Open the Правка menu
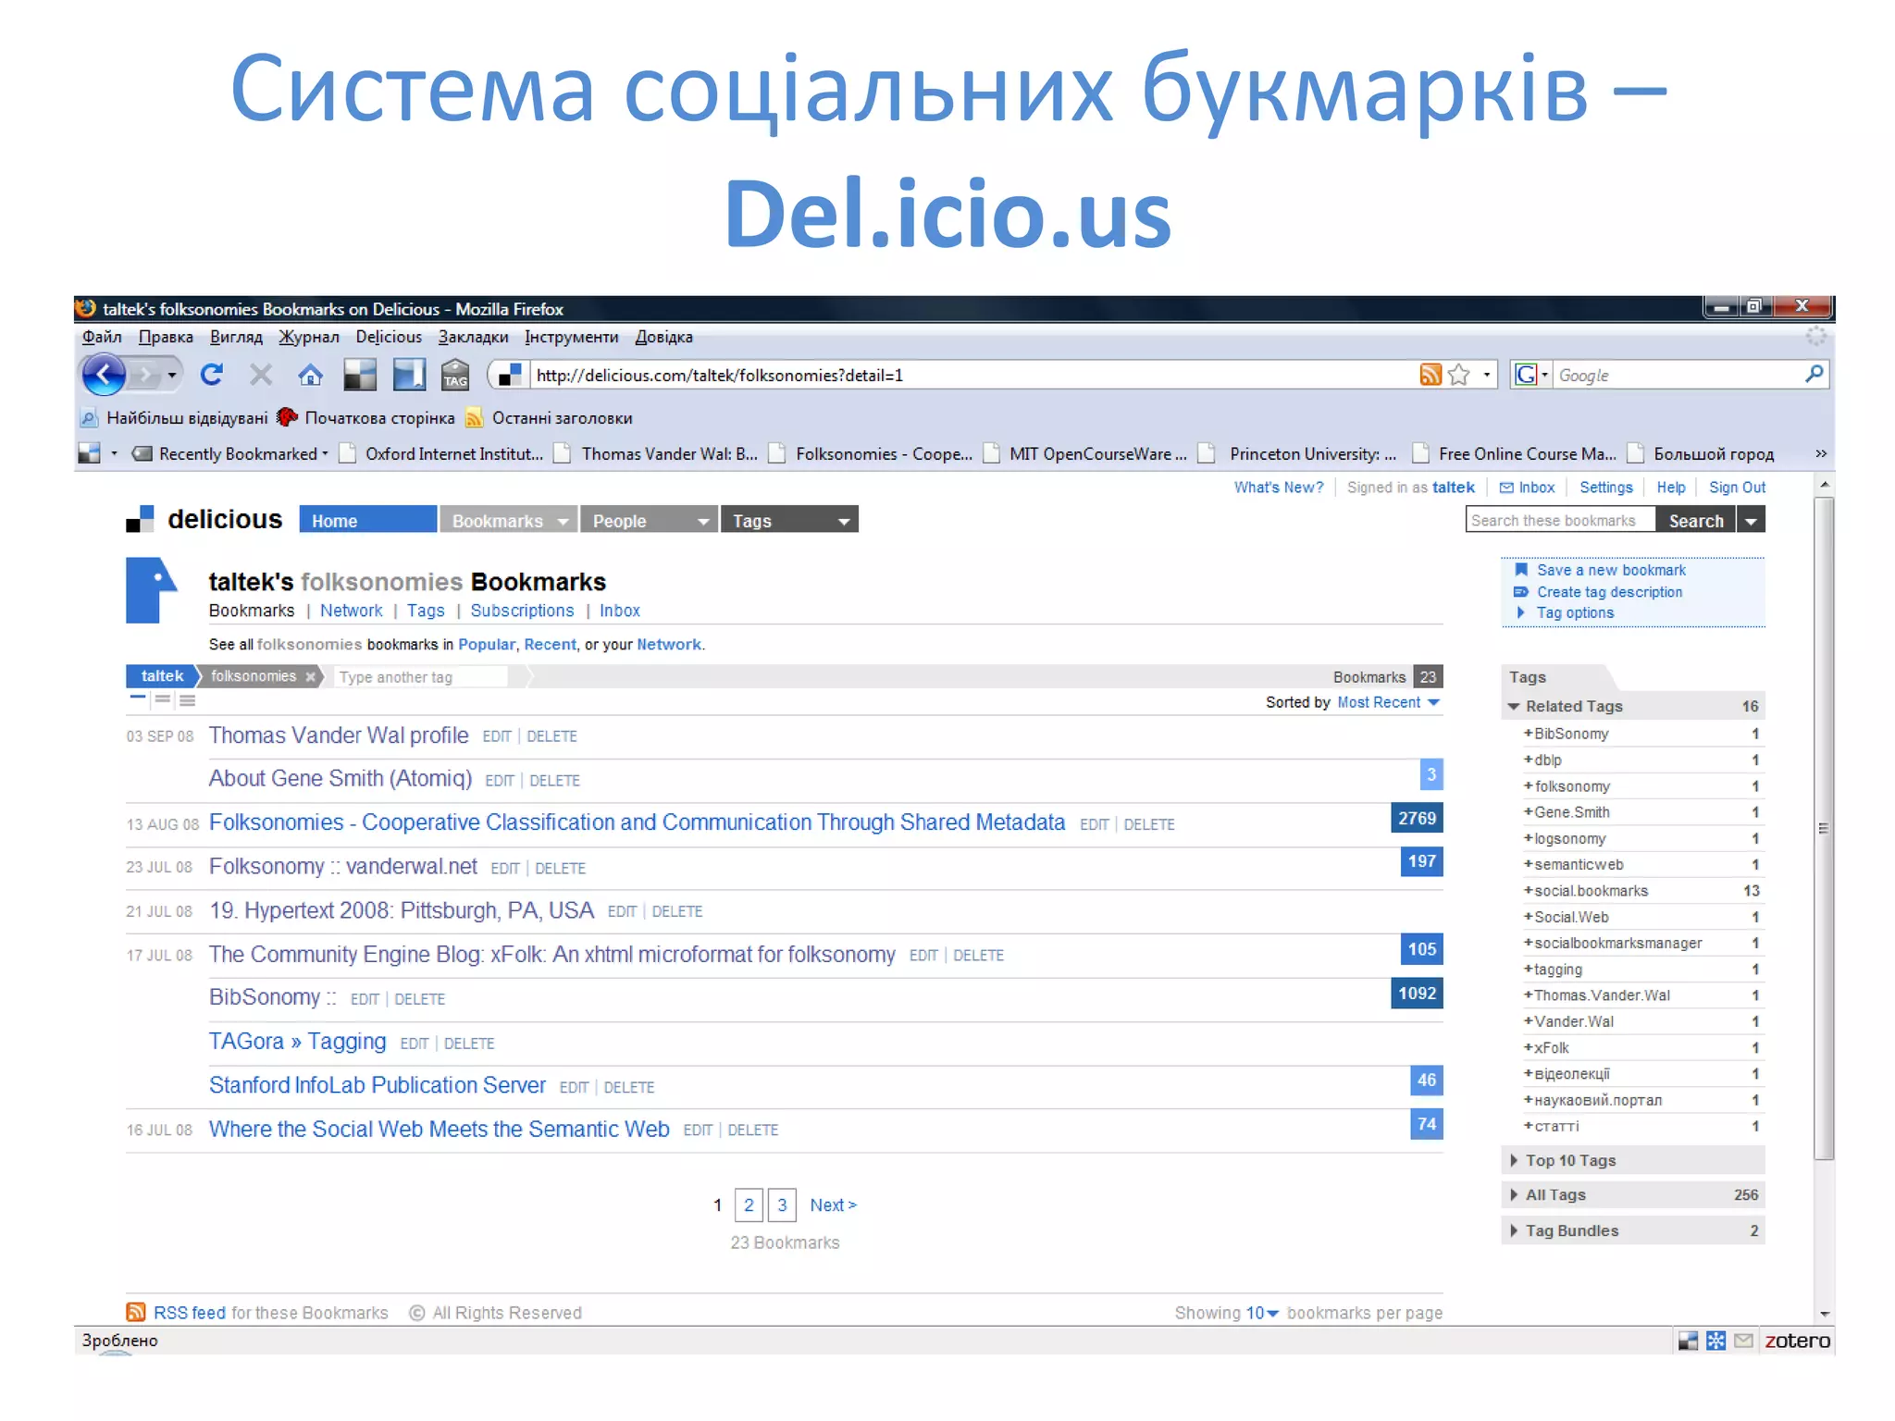 [x=166, y=337]
